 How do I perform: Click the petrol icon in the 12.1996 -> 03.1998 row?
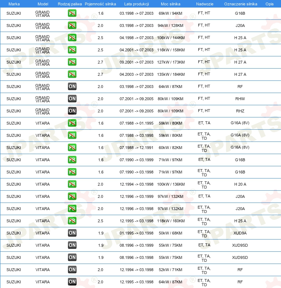[72, 209]
